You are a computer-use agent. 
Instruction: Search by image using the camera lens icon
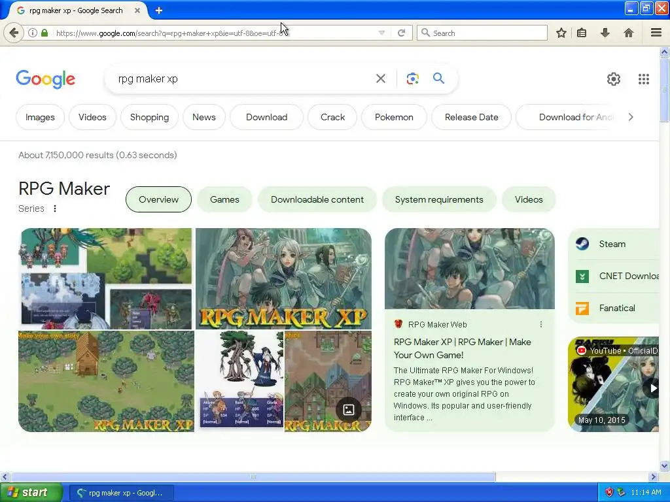tap(412, 78)
